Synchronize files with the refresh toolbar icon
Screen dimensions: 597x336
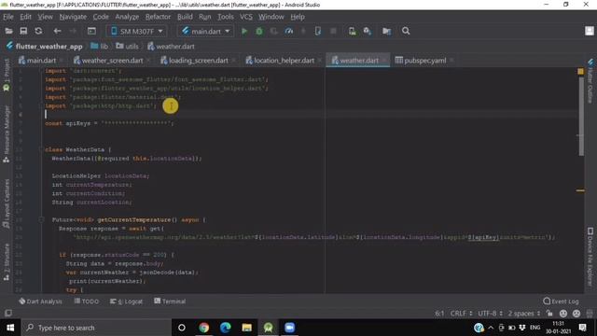coord(38,31)
